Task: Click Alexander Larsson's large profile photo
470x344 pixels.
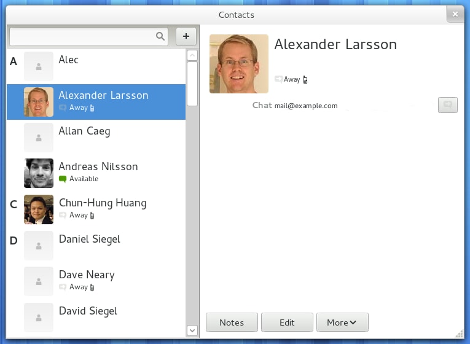Action: pos(239,64)
